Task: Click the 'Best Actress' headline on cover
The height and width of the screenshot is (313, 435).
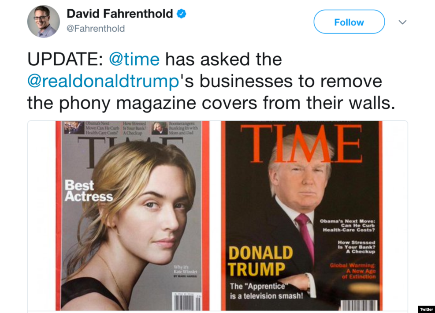Action: tap(89, 190)
